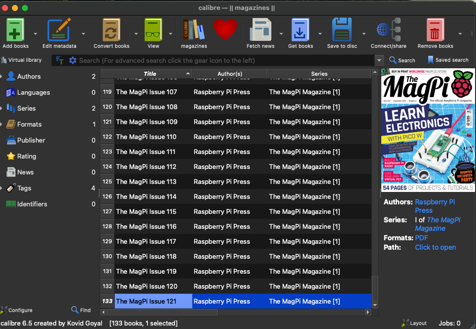Click the Layout button in status bar
476x329 pixels.
click(x=414, y=323)
